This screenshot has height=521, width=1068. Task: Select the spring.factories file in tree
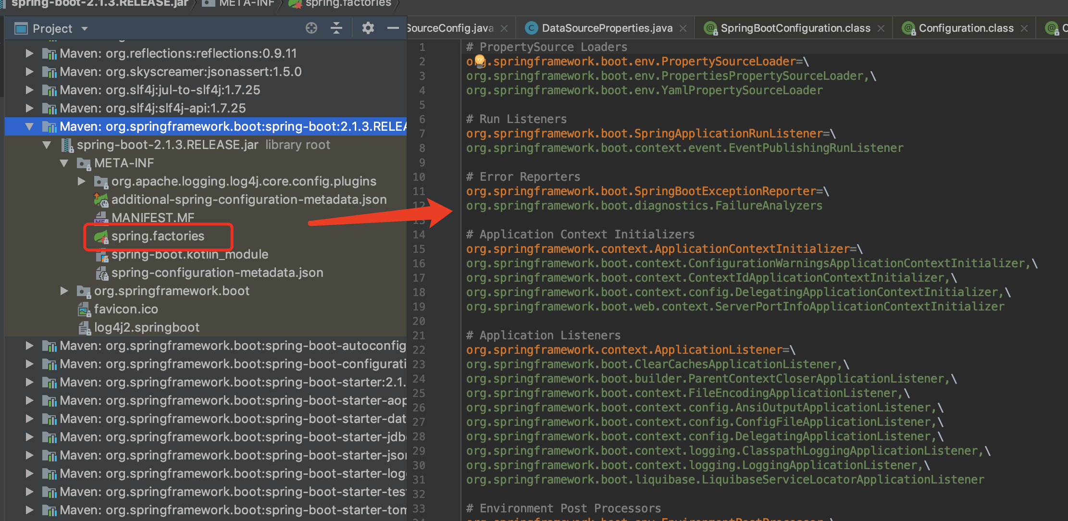158,236
